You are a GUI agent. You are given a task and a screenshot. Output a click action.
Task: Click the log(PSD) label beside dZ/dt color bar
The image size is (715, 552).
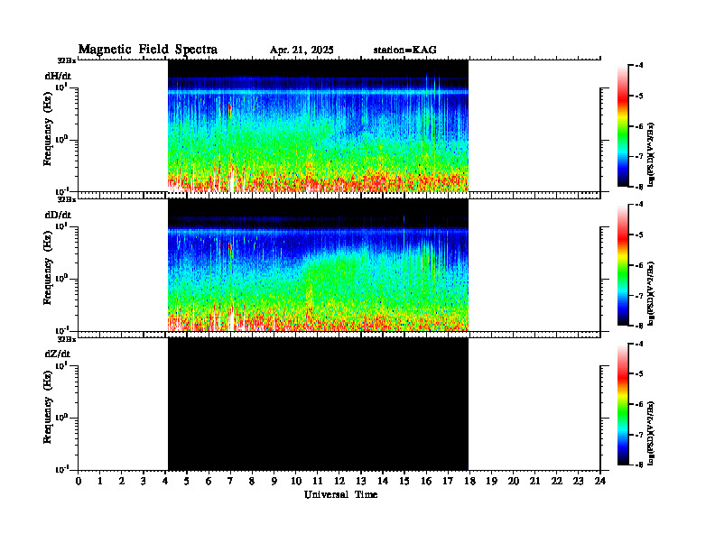[x=651, y=433]
